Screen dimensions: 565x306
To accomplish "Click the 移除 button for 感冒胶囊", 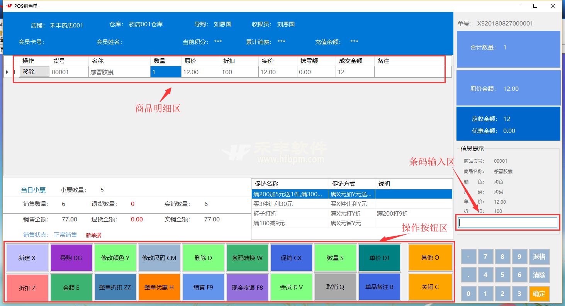I will pyautogui.click(x=34, y=72).
